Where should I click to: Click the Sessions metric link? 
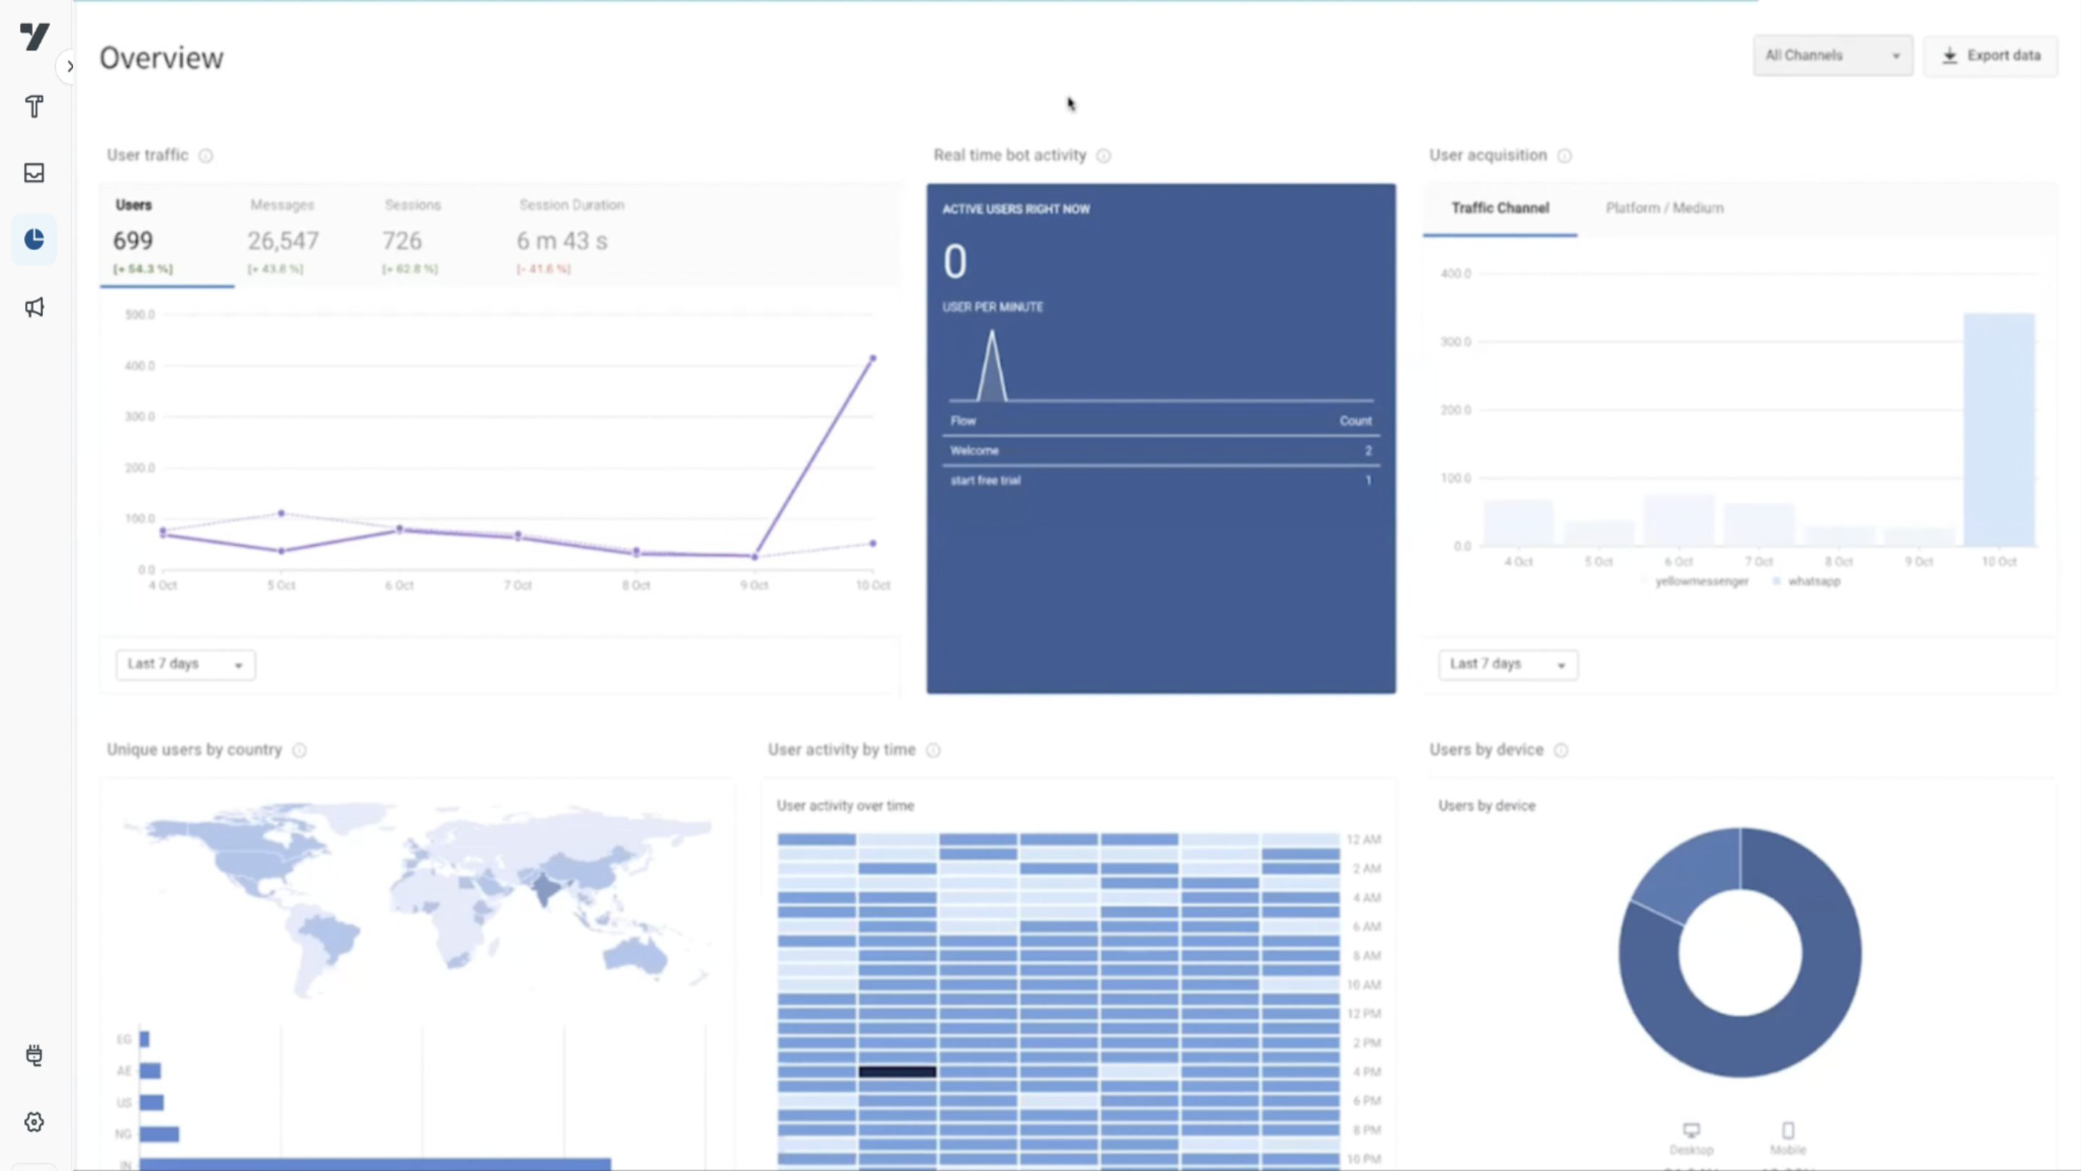413,205
